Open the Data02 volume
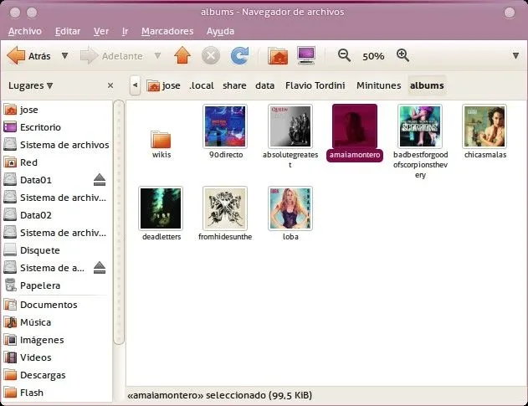 (x=57, y=215)
